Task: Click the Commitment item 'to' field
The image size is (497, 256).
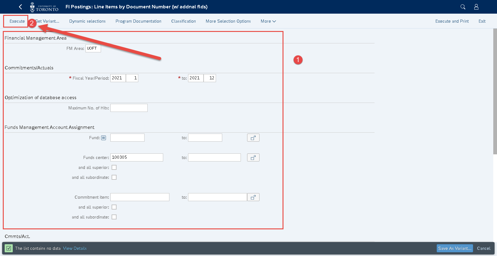Action: coord(218,197)
